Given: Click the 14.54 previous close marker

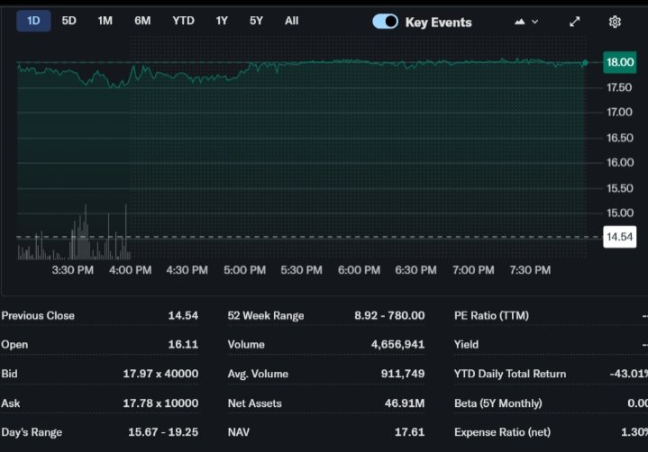Looking at the screenshot, I should pyautogui.click(x=618, y=237).
